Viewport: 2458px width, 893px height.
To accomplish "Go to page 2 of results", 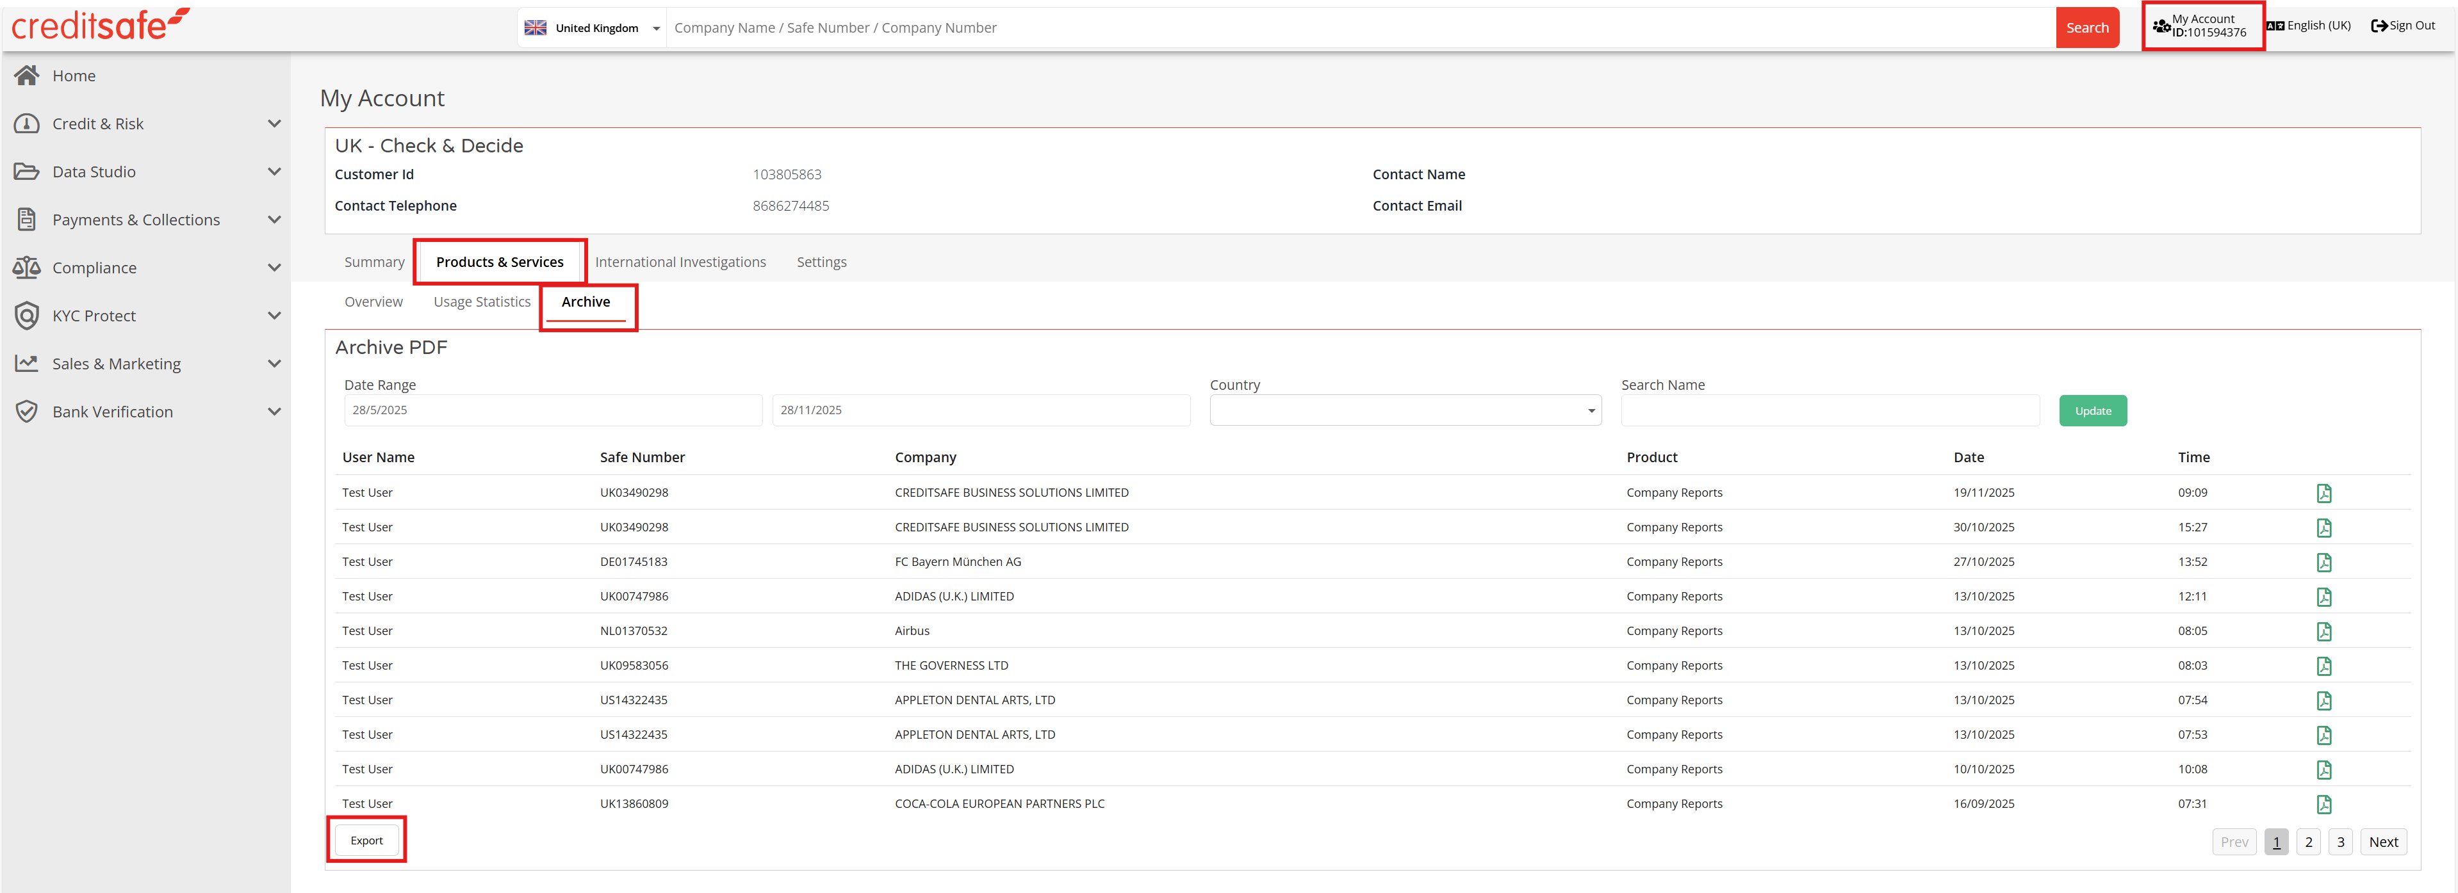I will [2307, 842].
